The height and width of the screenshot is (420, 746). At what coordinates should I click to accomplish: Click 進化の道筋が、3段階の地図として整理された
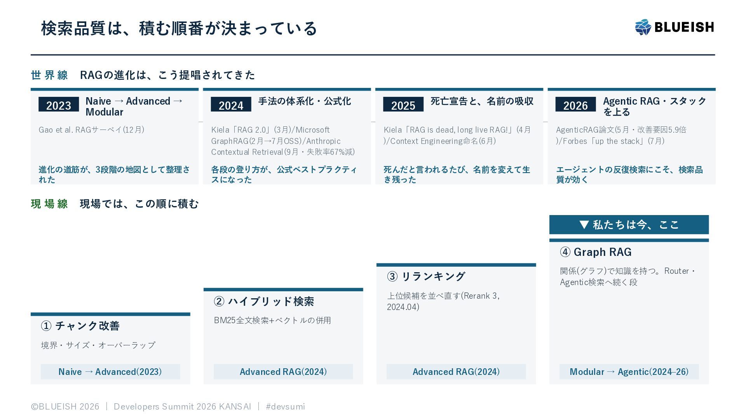[x=114, y=175]
